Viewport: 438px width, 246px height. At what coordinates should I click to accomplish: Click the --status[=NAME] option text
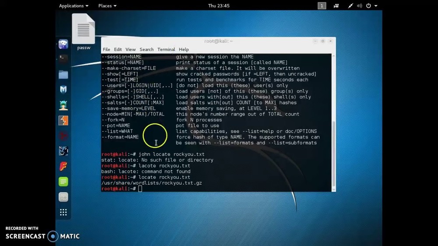pos(123,62)
